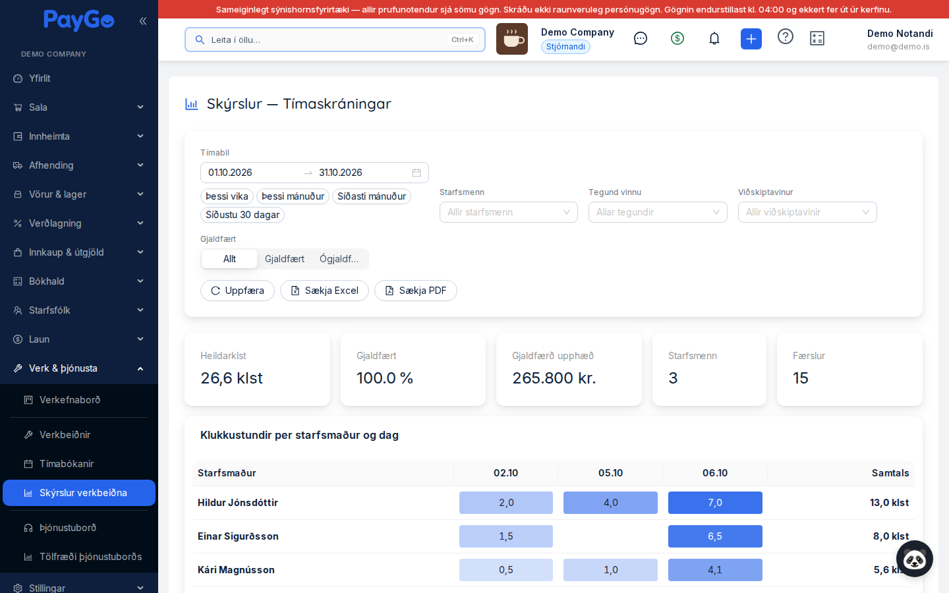
Task: Open Þjónustuborð in sidebar
Action: tap(79, 528)
